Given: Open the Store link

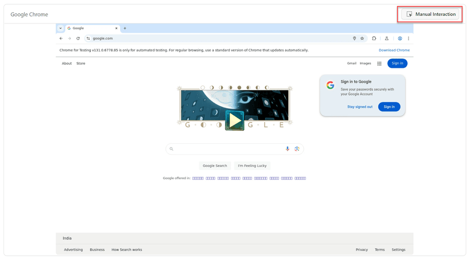Looking at the screenshot, I should point(81,64).
